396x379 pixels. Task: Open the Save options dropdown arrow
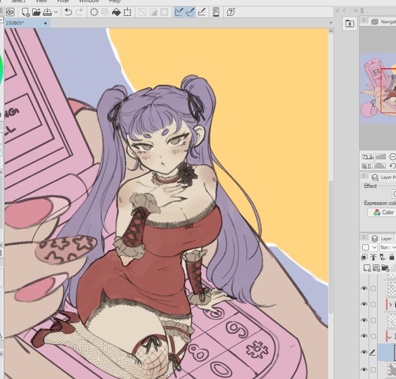pyautogui.click(x=56, y=12)
